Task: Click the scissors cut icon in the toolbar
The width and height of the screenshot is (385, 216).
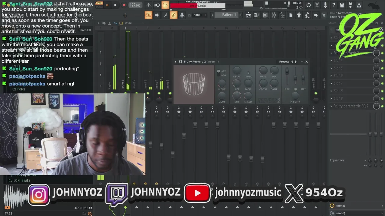Action: 317,5
